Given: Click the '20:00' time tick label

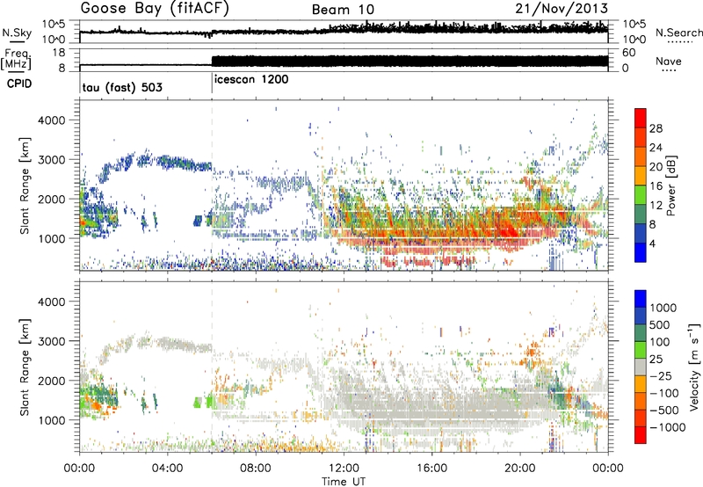Looking at the screenshot, I should (519, 468).
